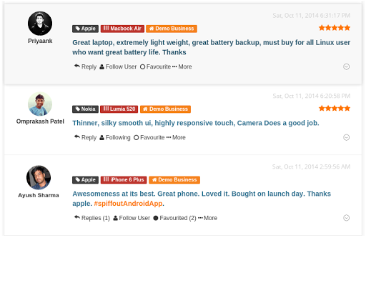Viewport: 366px width, 283px height.
Task: Open the More menu on Ayush Sharma's review
Action: click(207, 218)
